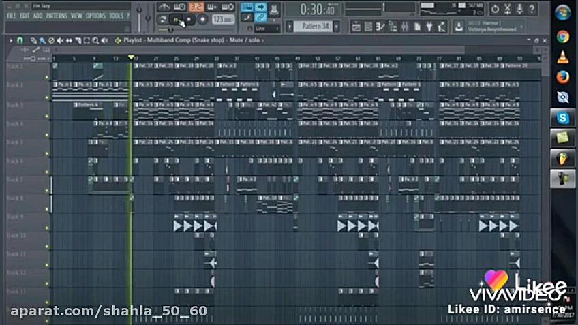
Task: Click the tempo tapper icon
Action: (x=442, y=27)
